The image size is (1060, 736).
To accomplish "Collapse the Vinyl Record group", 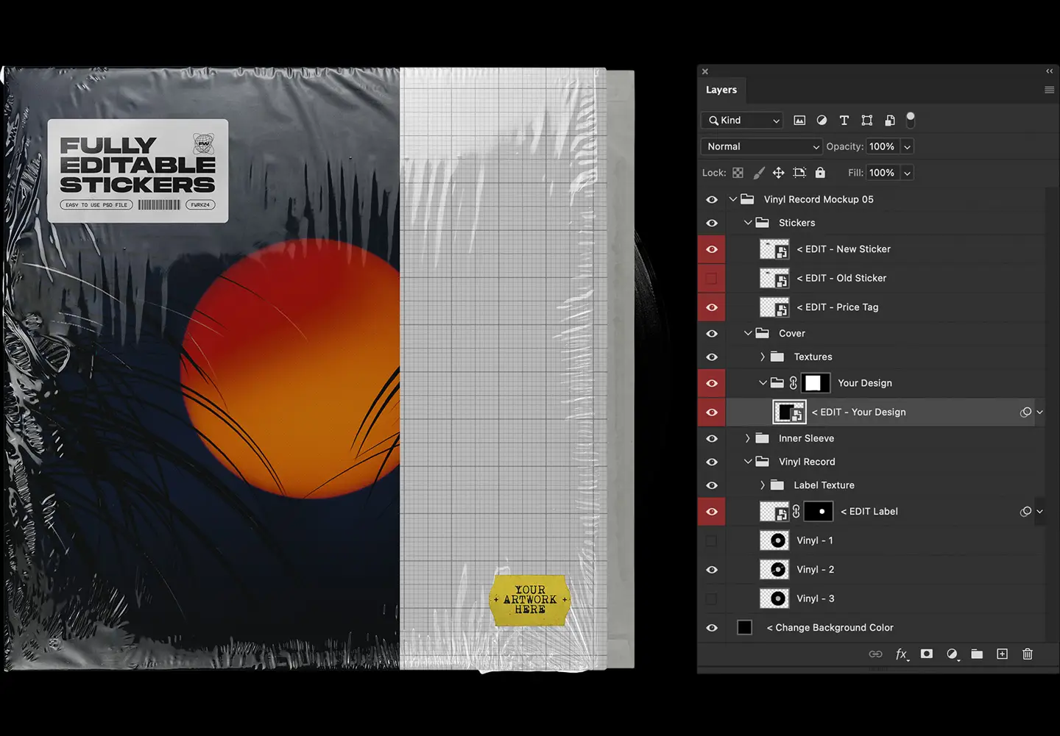I will (748, 461).
